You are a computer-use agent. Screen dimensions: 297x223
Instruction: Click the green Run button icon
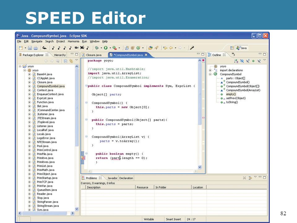click(106, 48)
